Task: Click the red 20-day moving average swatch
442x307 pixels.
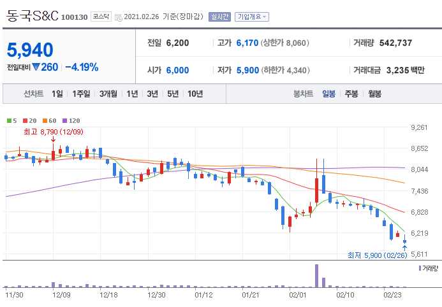Action: tap(25, 121)
